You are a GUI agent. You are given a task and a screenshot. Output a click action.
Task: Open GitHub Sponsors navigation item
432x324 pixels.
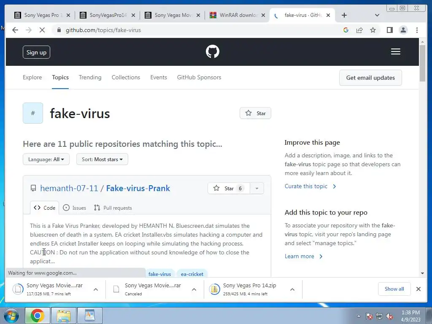pyautogui.click(x=199, y=78)
